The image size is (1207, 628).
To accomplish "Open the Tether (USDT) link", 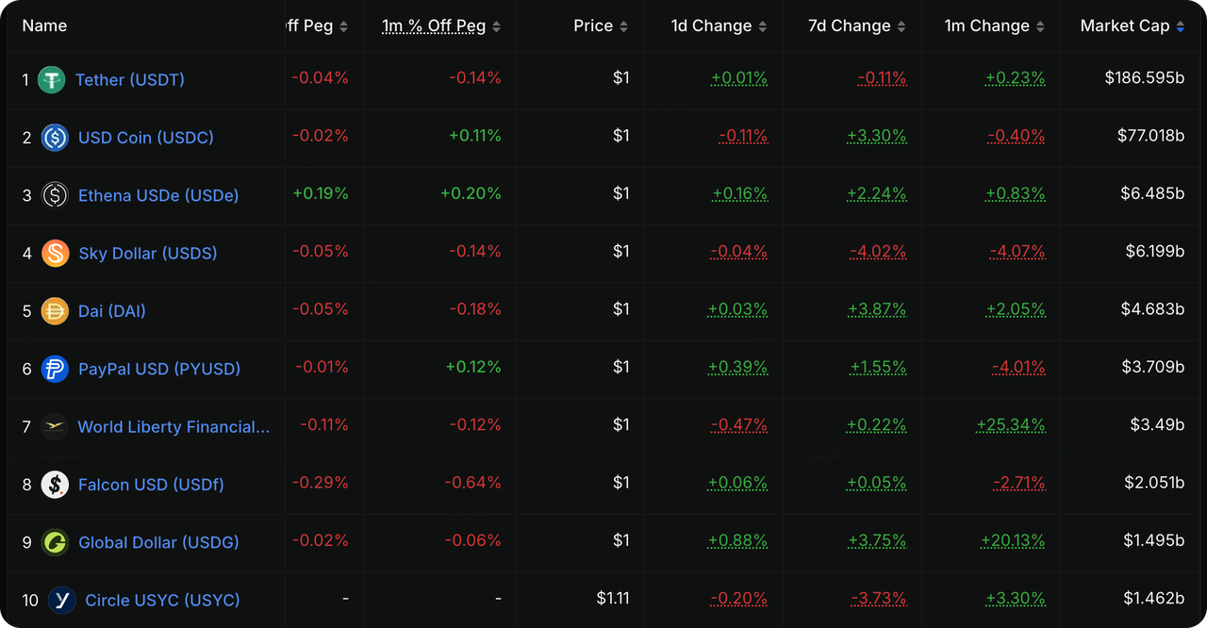I will pyautogui.click(x=130, y=80).
